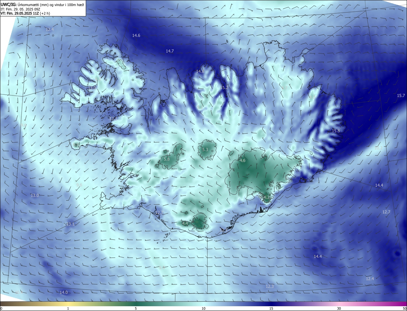This screenshot has height=311, width=407.
Task: Click the colorbar tick label 15
Action: [x=271, y=308]
